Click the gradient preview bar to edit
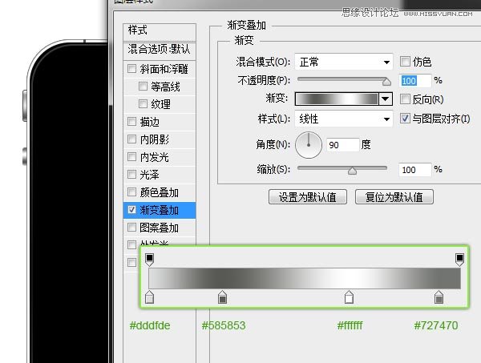The width and height of the screenshot is (481, 363). [337, 99]
